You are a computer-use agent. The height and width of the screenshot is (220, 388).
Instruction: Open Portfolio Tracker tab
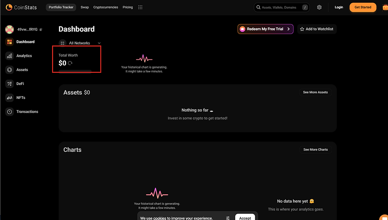pyautogui.click(x=61, y=7)
